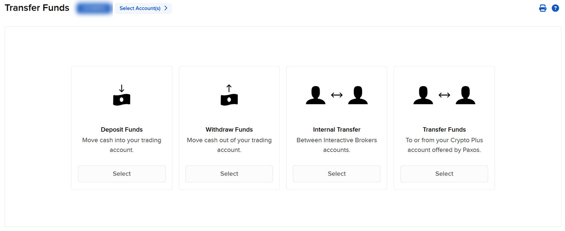This screenshot has width=565, height=231.
Task: Click the Internal Transfer card heading
Action: [337, 130]
